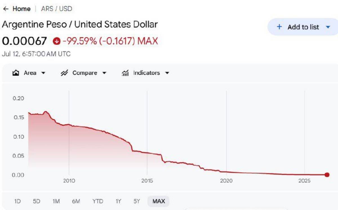338x210 pixels.
Task: Click the Compare lines icon
Action: 65,73
